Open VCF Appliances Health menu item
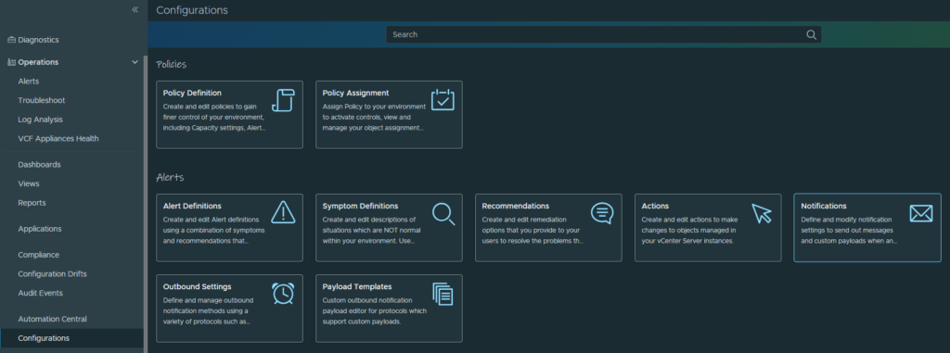 click(x=58, y=139)
